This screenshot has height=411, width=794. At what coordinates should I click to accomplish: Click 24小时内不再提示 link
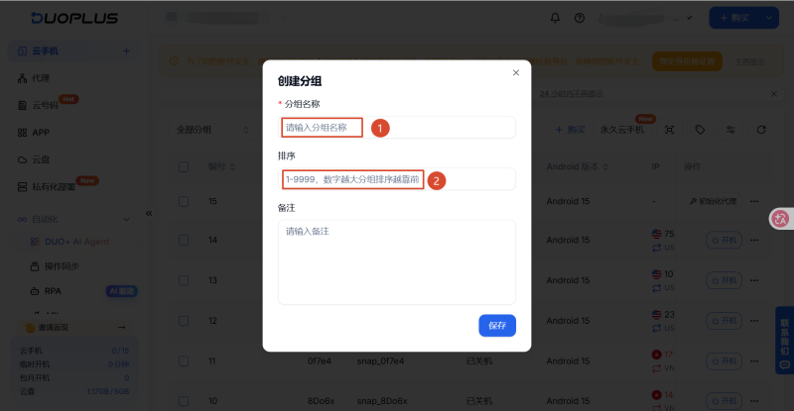(572, 94)
